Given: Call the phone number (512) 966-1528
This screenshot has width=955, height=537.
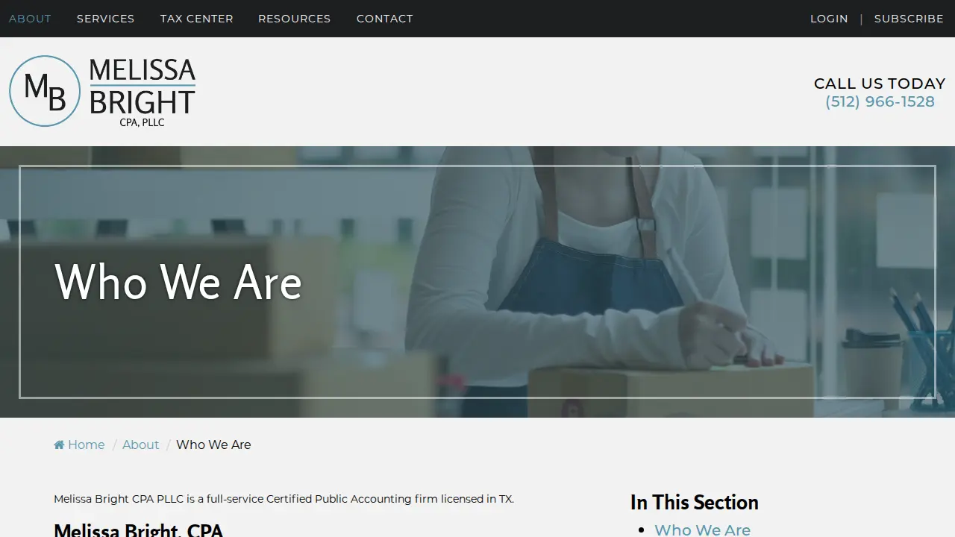Looking at the screenshot, I should click(x=880, y=101).
